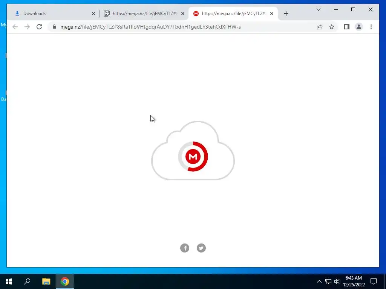Minimize the Chrome window

336,9
